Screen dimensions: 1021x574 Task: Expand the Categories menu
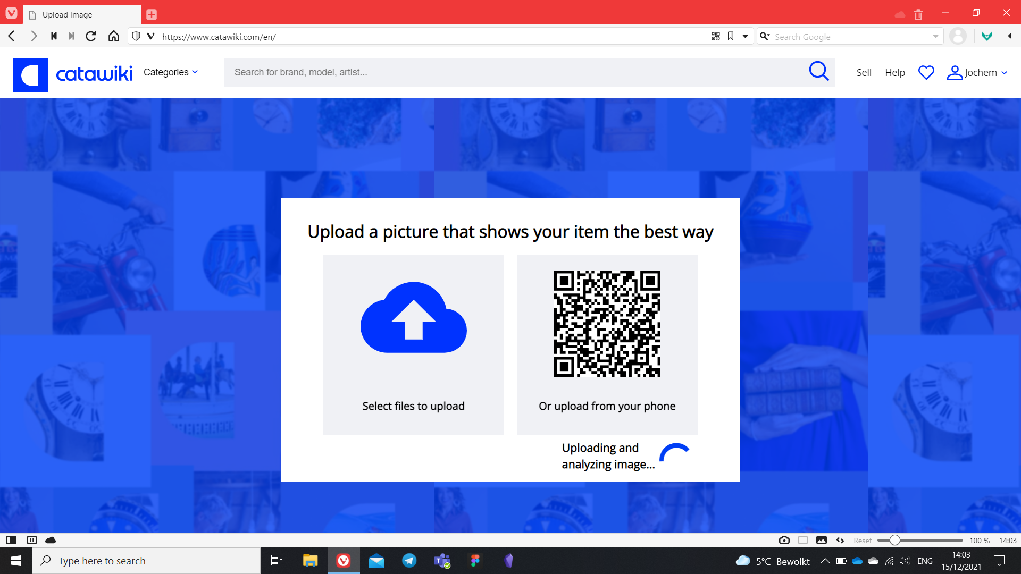coord(171,72)
